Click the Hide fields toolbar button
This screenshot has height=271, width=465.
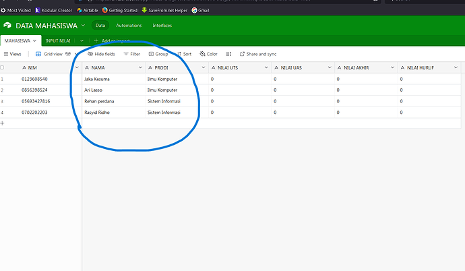(x=102, y=54)
